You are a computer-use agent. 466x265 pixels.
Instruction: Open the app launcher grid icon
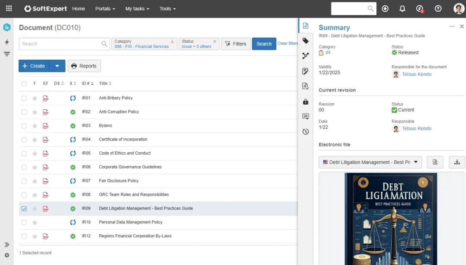pos(9,9)
